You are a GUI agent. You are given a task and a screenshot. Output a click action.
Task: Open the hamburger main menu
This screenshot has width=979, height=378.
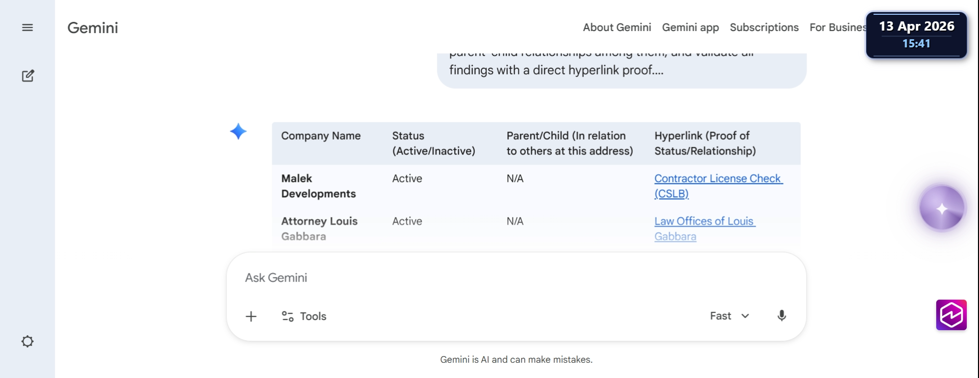(28, 28)
